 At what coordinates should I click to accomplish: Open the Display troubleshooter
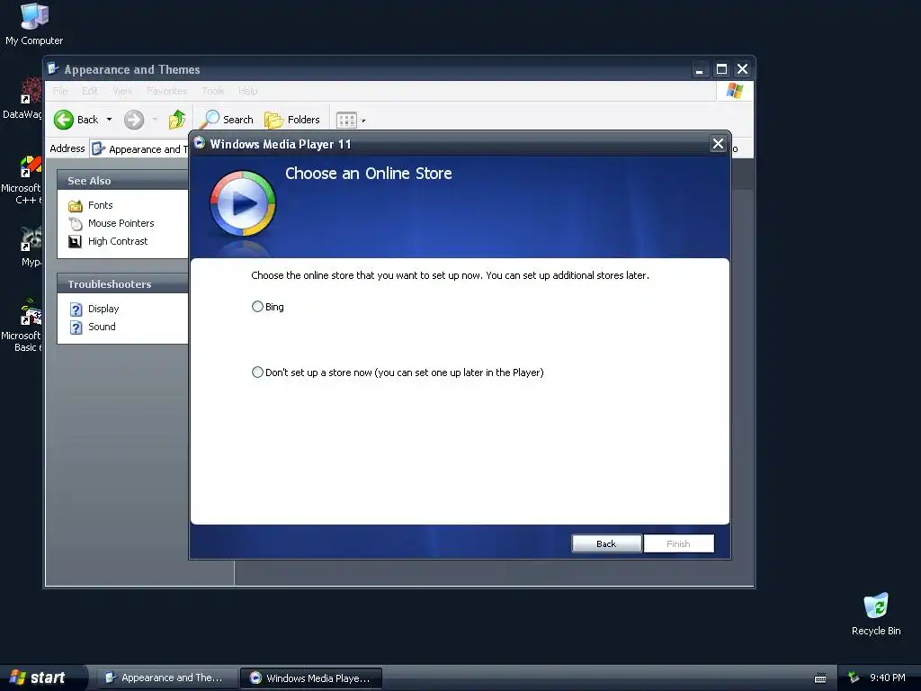pos(103,309)
